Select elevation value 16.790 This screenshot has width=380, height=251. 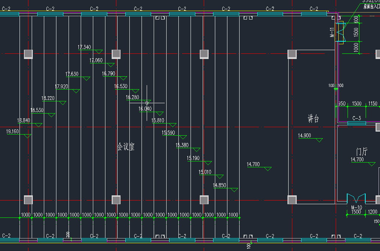[109, 74]
